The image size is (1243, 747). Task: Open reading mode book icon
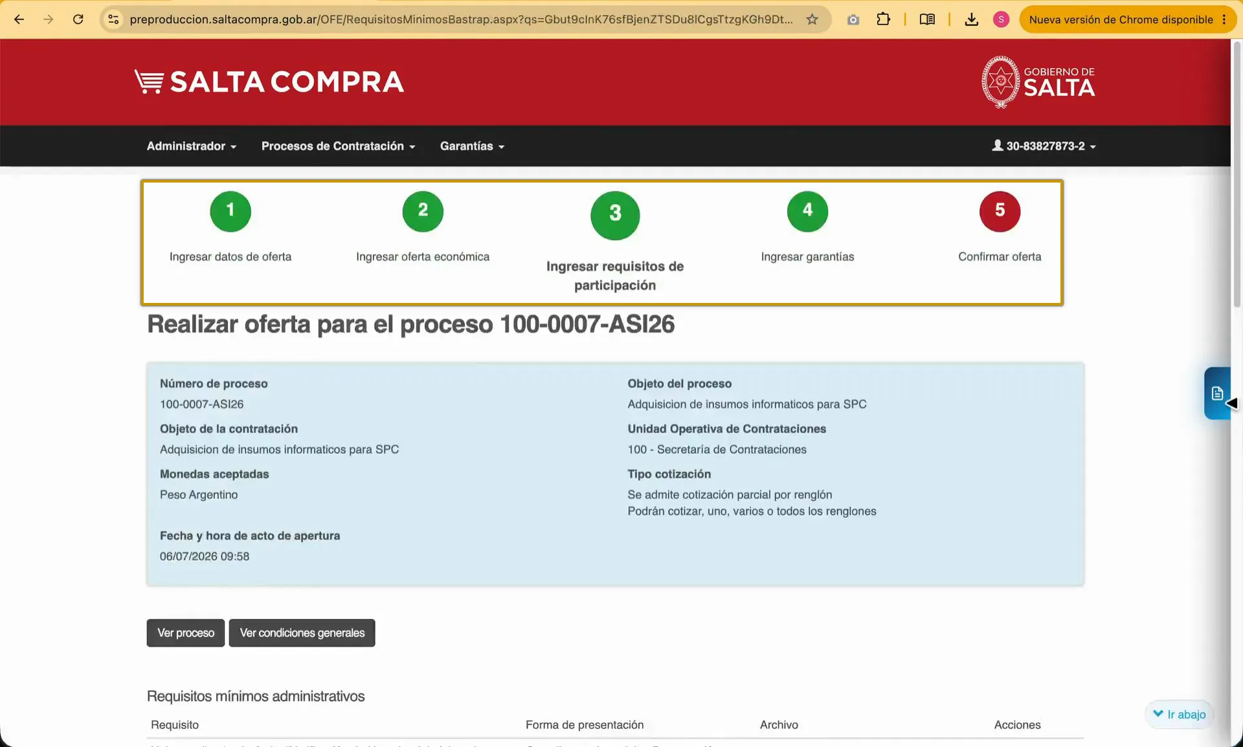pyautogui.click(x=927, y=19)
